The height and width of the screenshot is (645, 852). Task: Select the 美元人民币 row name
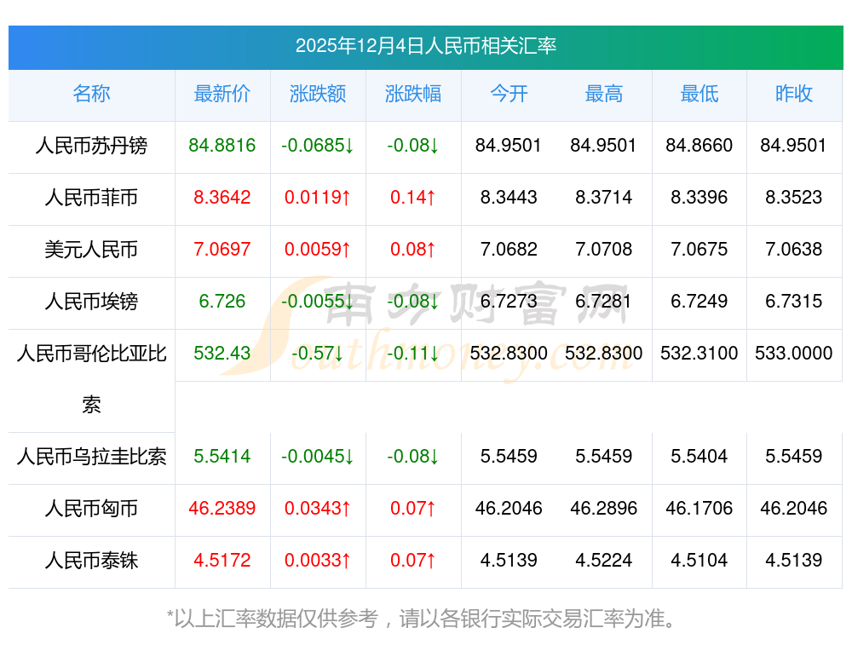(91, 250)
